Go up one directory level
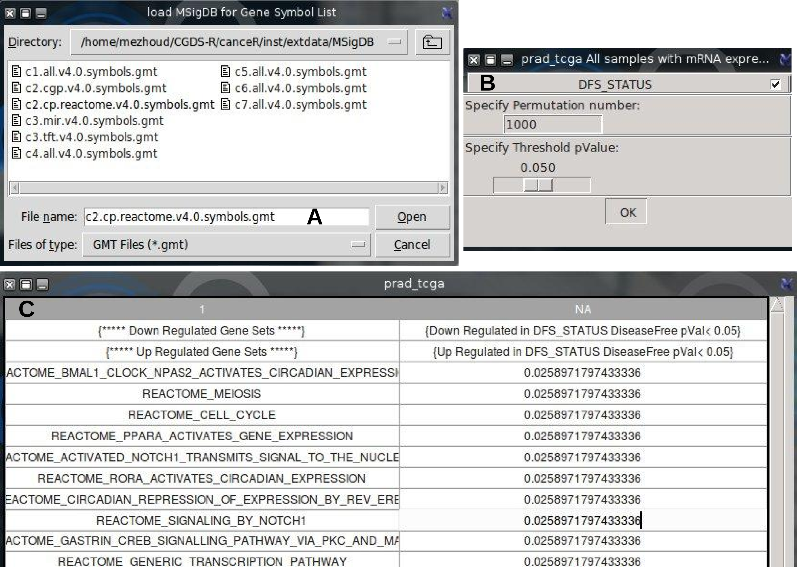 (432, 42)
